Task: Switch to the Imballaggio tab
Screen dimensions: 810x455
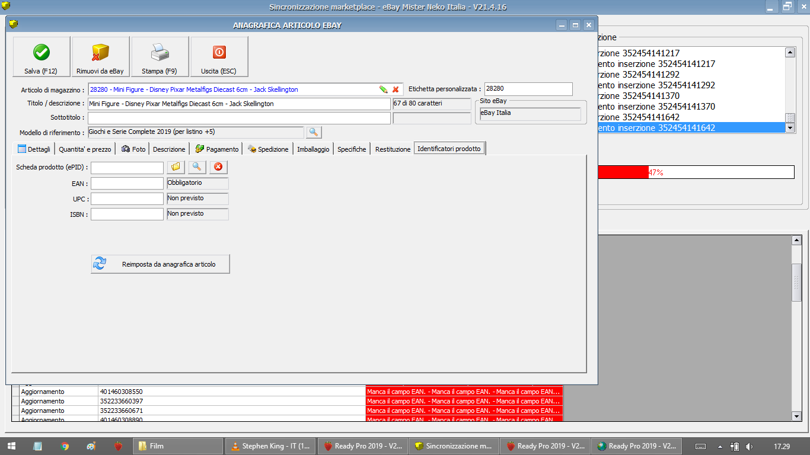Action: pyautogui.click(x=313, y=149)
